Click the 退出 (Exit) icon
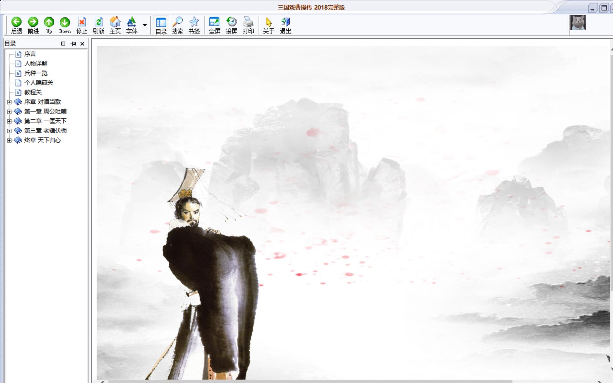This screenshot has width=613, height=383. [285, 22]
